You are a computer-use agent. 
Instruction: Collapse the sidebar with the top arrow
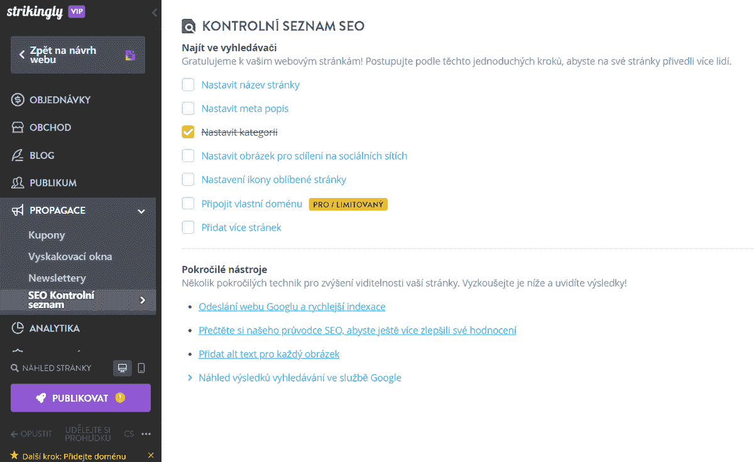pos(155,13)
